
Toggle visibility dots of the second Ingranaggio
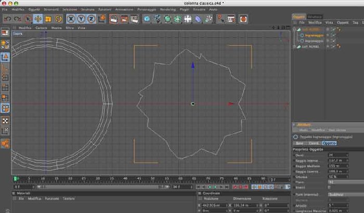(328, 41)
